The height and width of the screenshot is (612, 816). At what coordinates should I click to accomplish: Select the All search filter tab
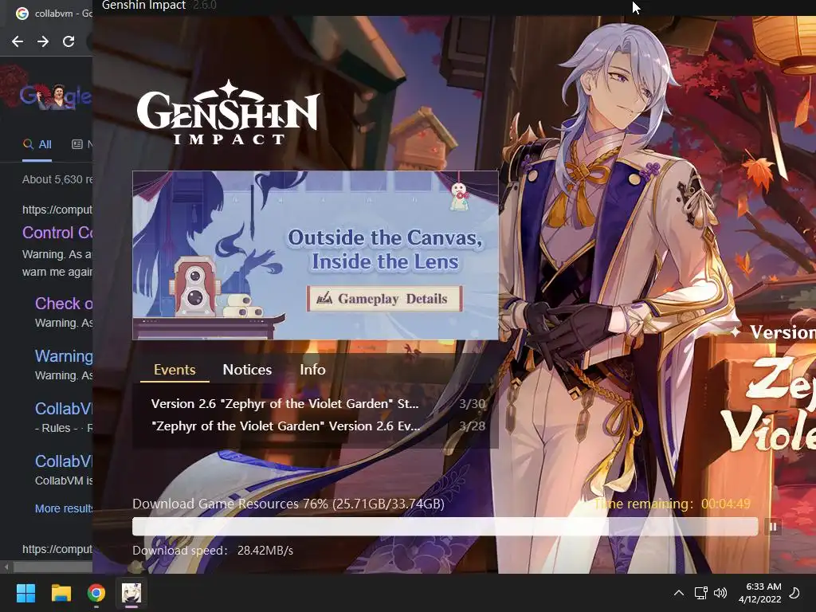(37, 145)
